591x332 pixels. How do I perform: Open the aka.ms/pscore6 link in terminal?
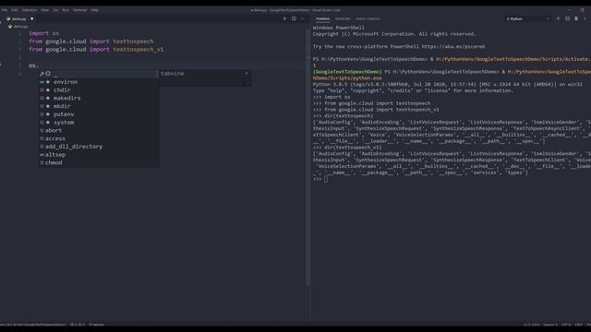[x=453, y=47]
